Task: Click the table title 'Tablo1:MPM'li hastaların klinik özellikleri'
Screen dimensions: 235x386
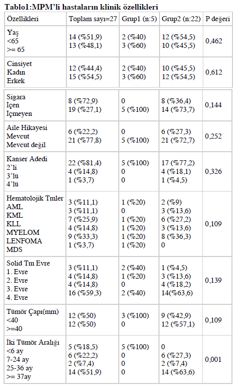Action: (82, 7)
